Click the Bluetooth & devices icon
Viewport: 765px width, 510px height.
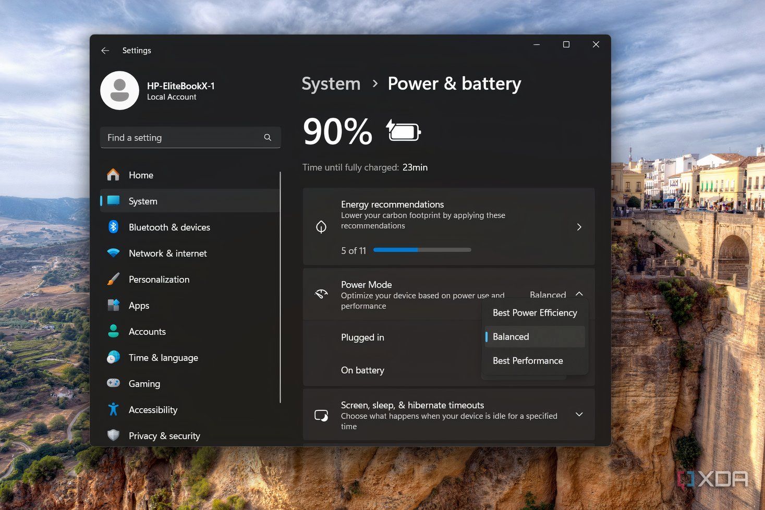(113, 227)
